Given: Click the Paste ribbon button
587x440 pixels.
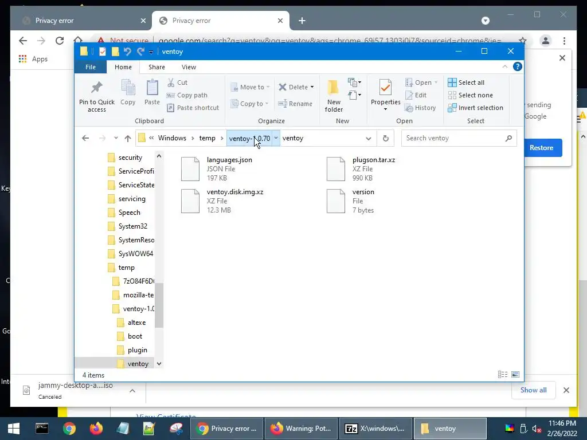Looking at the screenshot, I should [152, 92].
